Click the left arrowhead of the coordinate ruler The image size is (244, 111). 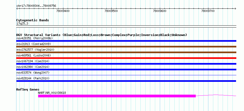(x=17, y=8)
